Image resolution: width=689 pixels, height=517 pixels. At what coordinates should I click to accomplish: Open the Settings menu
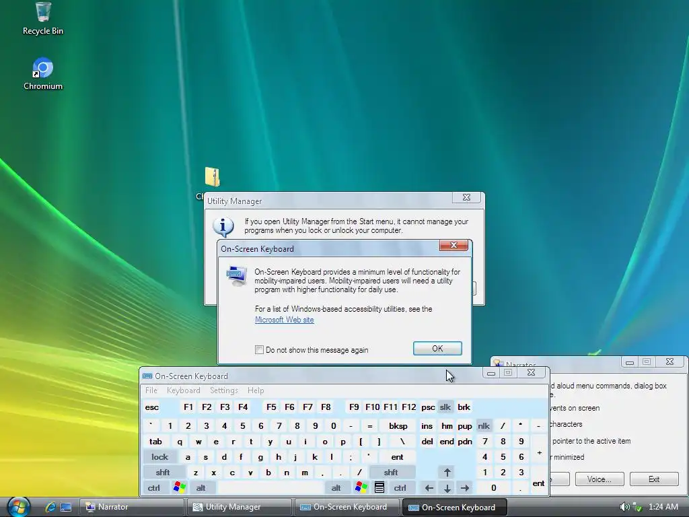223,390
